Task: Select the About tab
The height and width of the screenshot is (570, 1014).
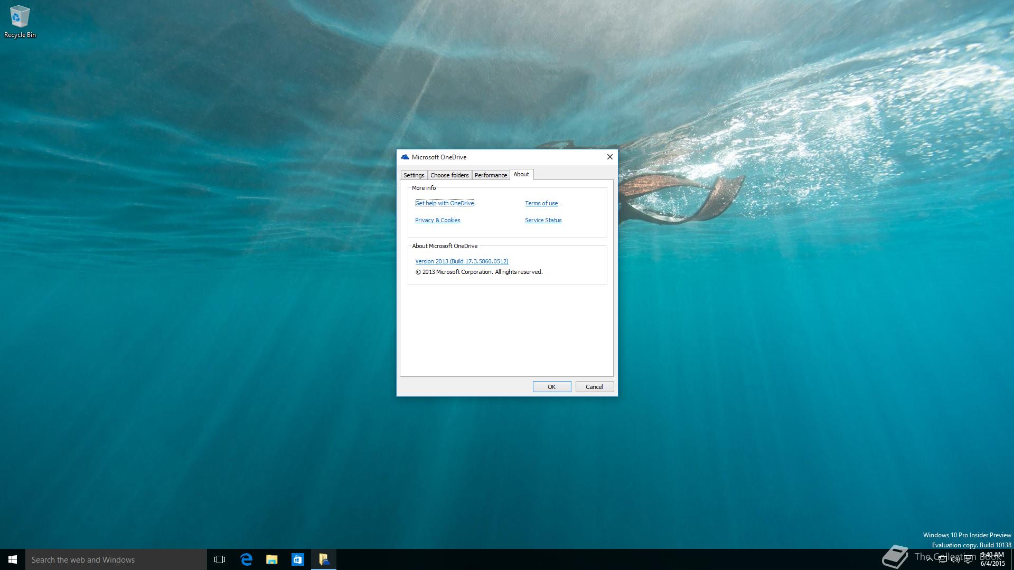Action: (x=521, y=174)
